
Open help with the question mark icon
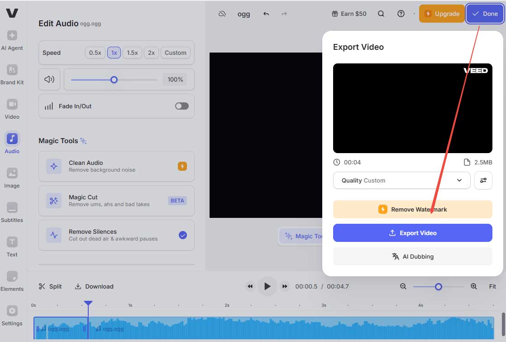coord(401,14)
